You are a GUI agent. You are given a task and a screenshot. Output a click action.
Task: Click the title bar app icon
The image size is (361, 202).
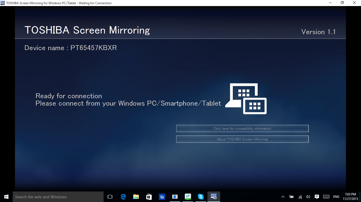[3, 3]
